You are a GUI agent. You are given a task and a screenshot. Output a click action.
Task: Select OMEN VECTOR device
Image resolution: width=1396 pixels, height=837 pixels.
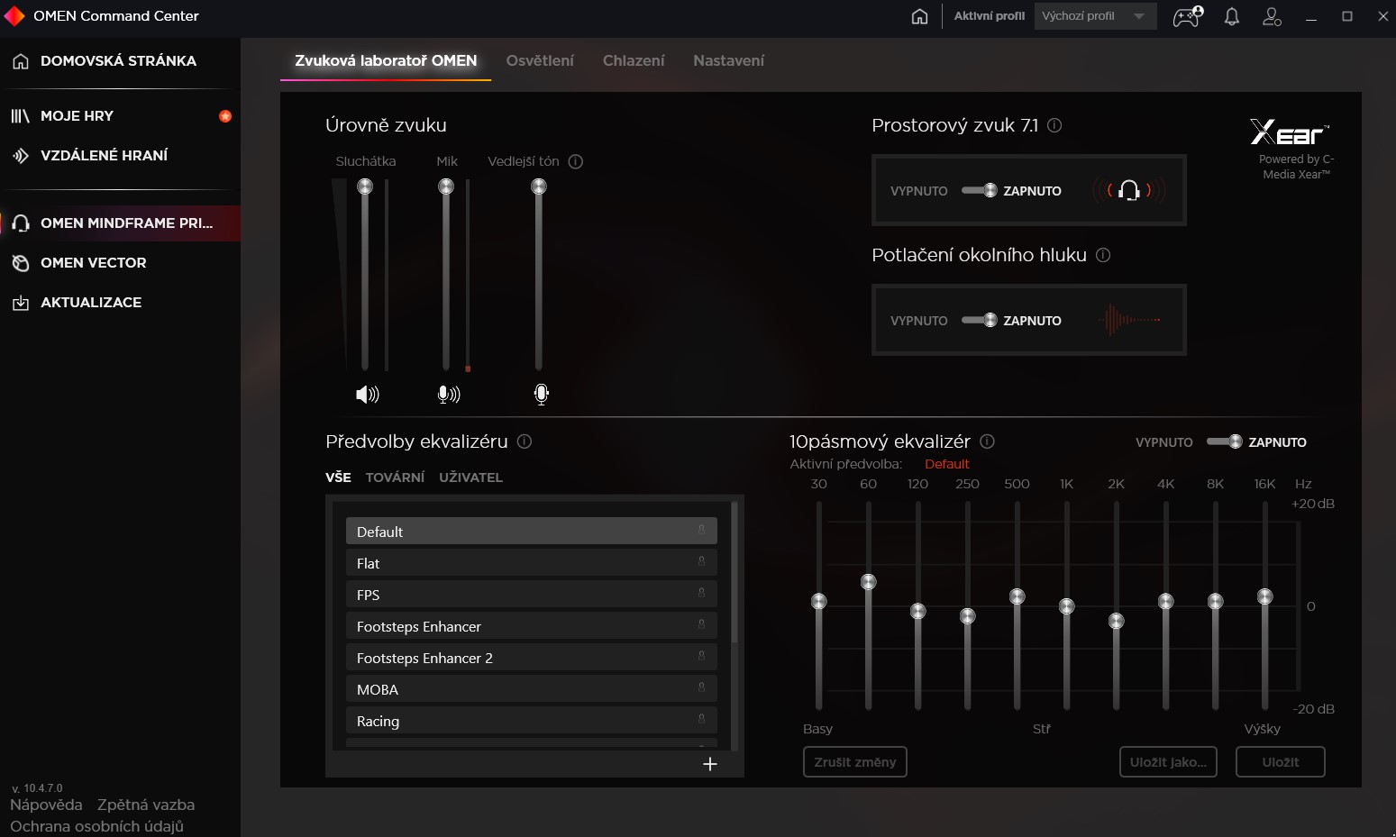[120, 262]
